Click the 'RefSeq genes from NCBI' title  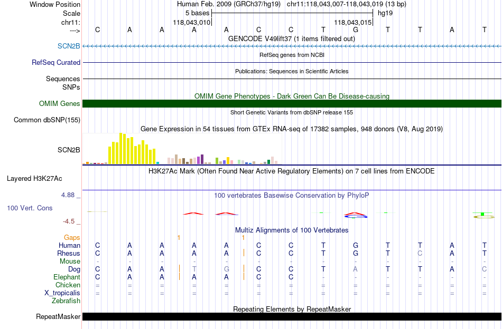[292, 55]
